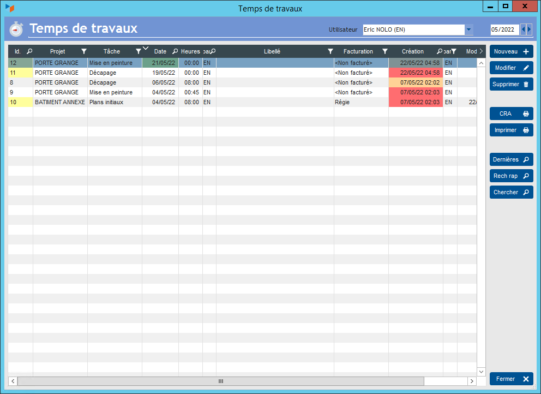The width and height of the screenshot is (541, 394).
Task: Click the Supprimer button
Action: (x=511, y=85)
